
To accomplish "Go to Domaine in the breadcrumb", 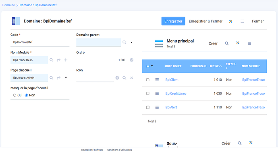I will pos(8,5).
